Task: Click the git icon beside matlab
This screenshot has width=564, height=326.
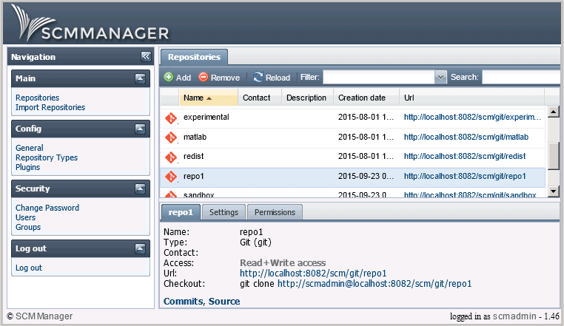Action: pos(171,137)
